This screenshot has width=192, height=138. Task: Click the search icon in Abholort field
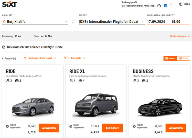[4, 22]
